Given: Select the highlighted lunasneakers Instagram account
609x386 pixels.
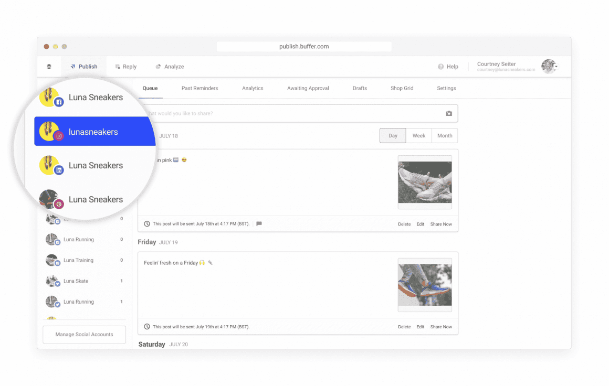Looking at the screenshot, I should tap(95, 132).
